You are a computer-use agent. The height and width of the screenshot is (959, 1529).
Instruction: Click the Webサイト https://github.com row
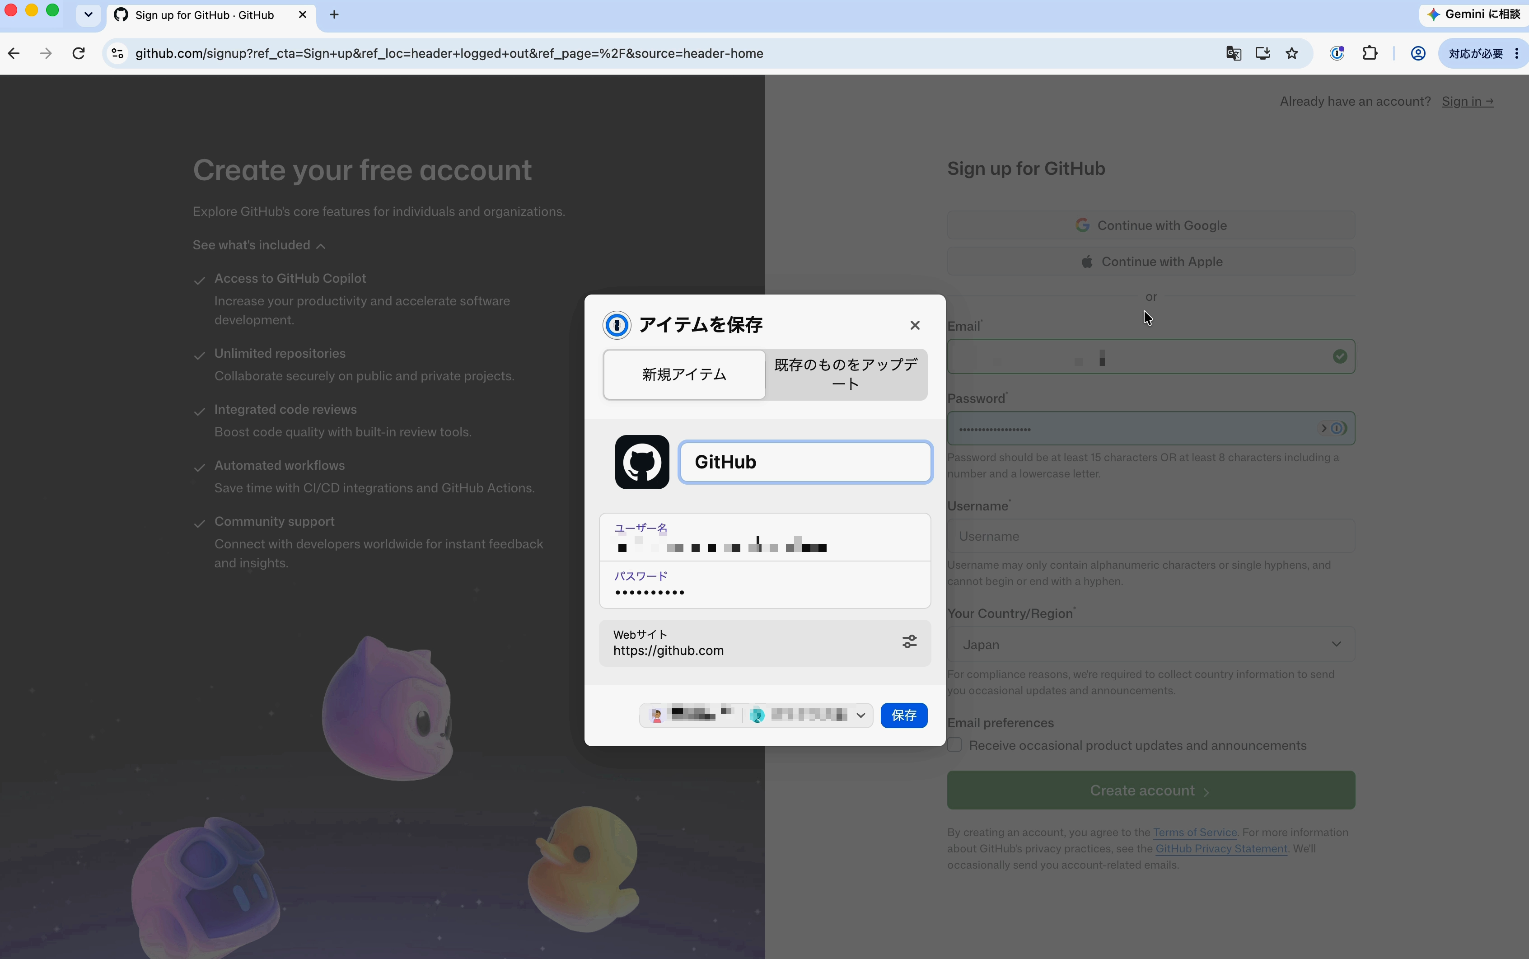(x=765, y=643)
